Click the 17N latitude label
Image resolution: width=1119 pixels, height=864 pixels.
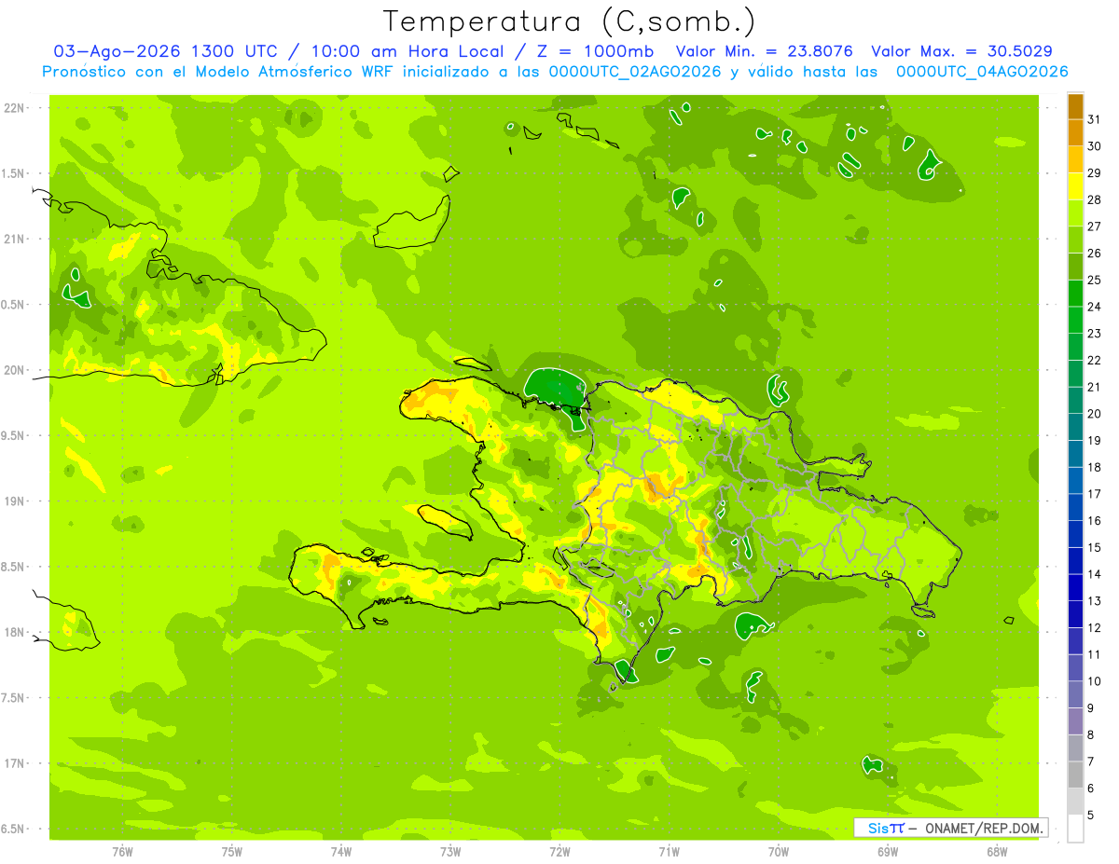pos(15,763)
